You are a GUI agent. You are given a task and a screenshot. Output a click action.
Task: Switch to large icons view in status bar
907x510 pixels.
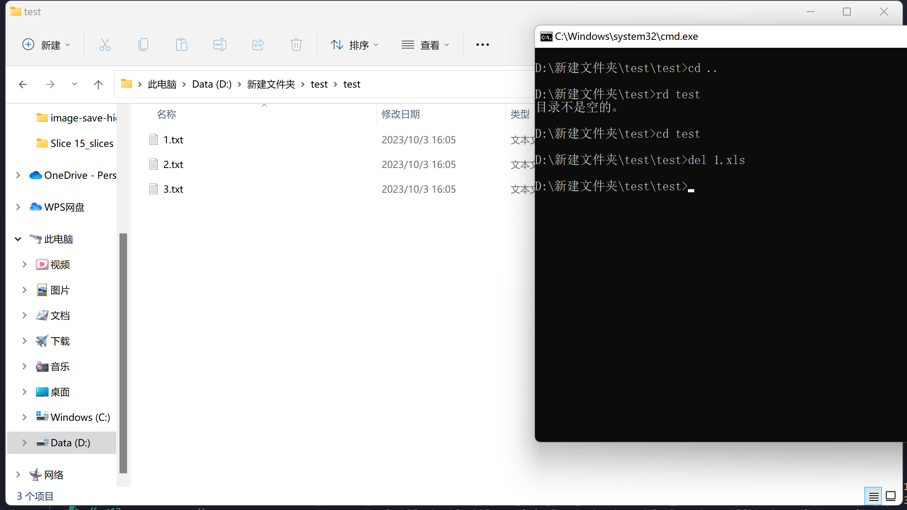891,496
